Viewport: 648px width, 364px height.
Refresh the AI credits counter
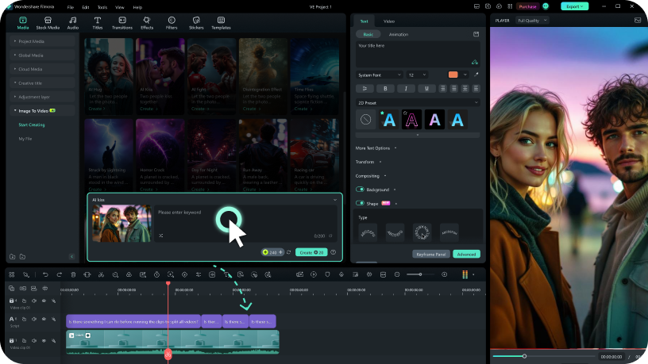coord(288,252)
